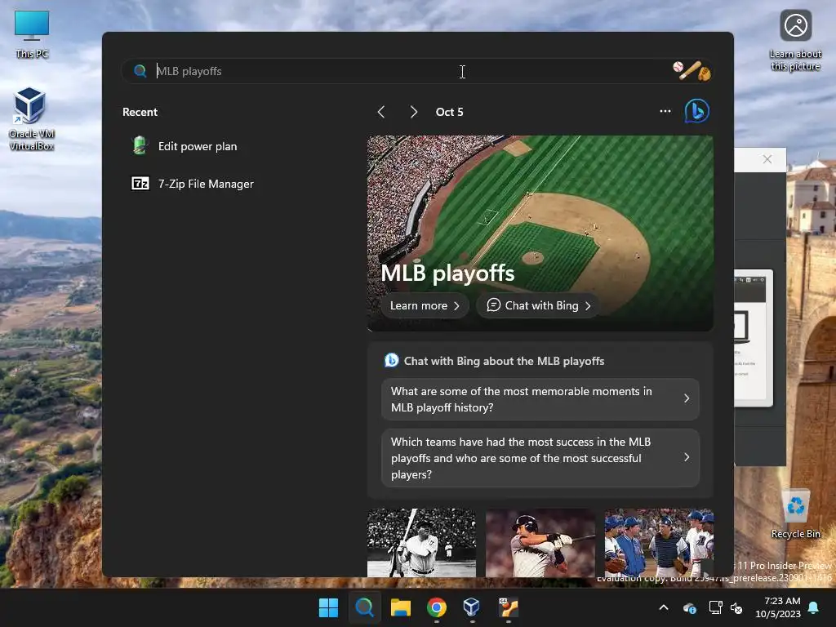Image resolution: width=836 pixels, height=627 pixels.
Task: Click Chat with Bing about the MLB playoffs heading
Action: click(x=504, y=361)
